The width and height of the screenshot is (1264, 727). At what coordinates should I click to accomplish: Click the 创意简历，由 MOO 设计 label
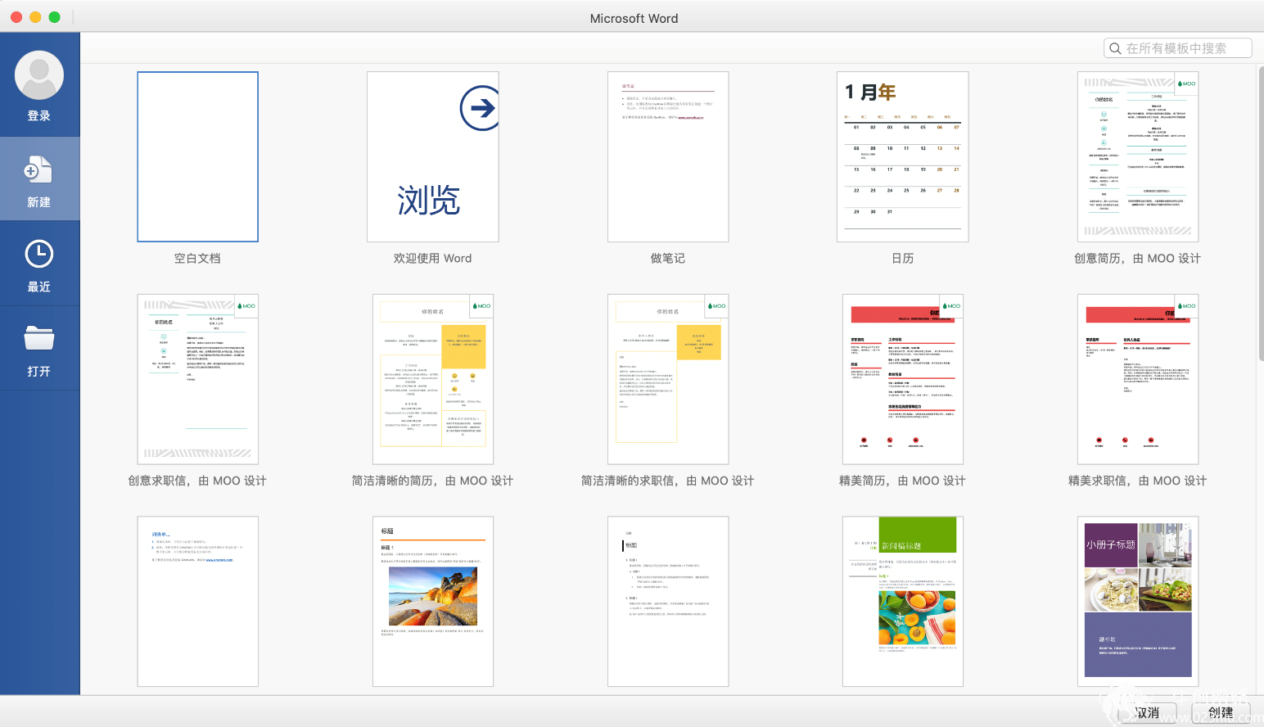pos(1138,258)
